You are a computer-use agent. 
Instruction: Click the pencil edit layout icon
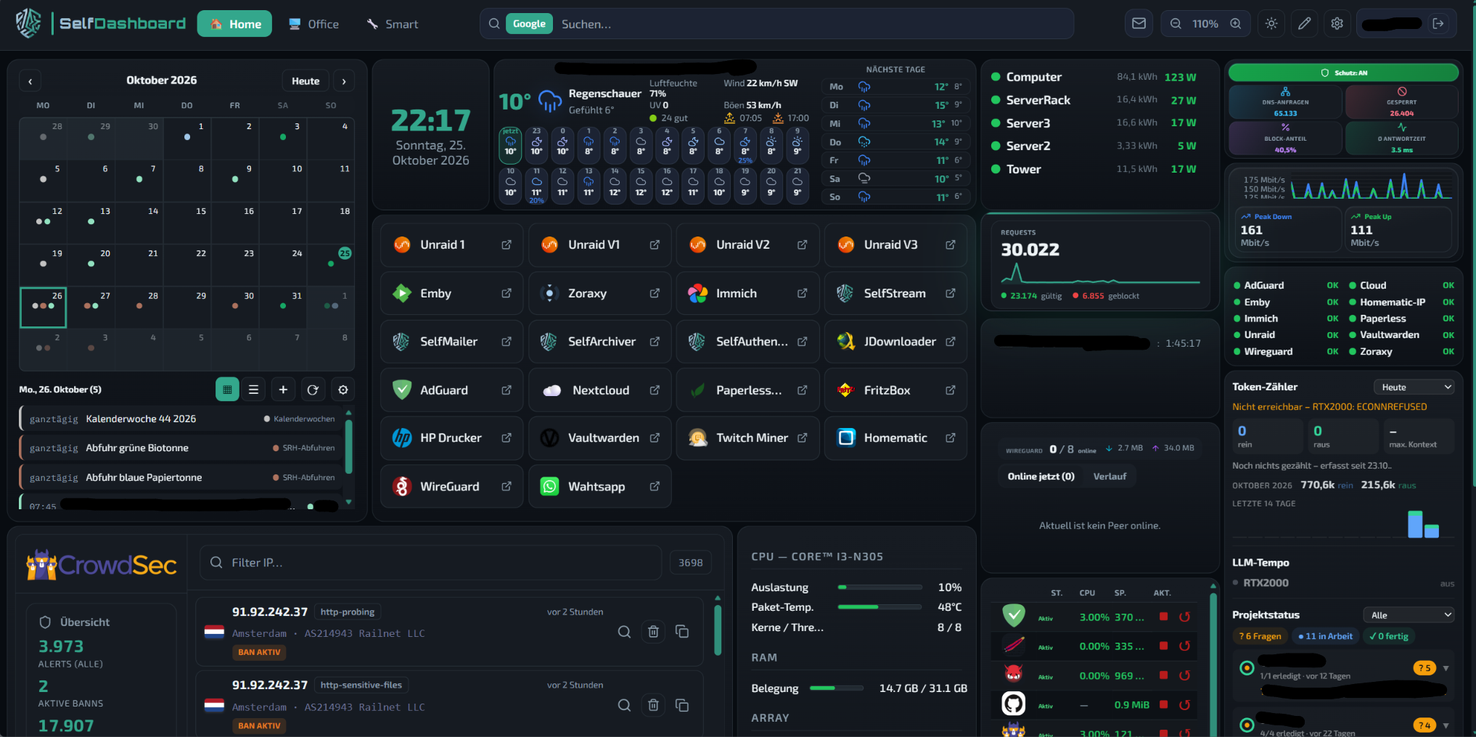click(1304, 24)
